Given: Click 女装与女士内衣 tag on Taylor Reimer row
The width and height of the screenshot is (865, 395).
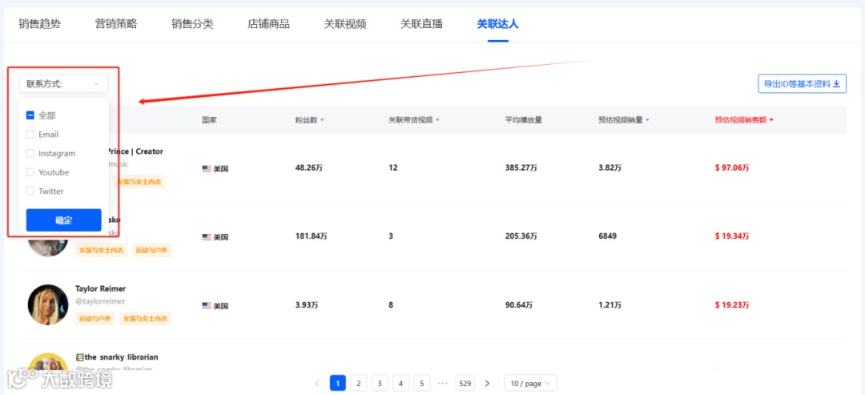Looking at the screenshot, I should 146,318.
